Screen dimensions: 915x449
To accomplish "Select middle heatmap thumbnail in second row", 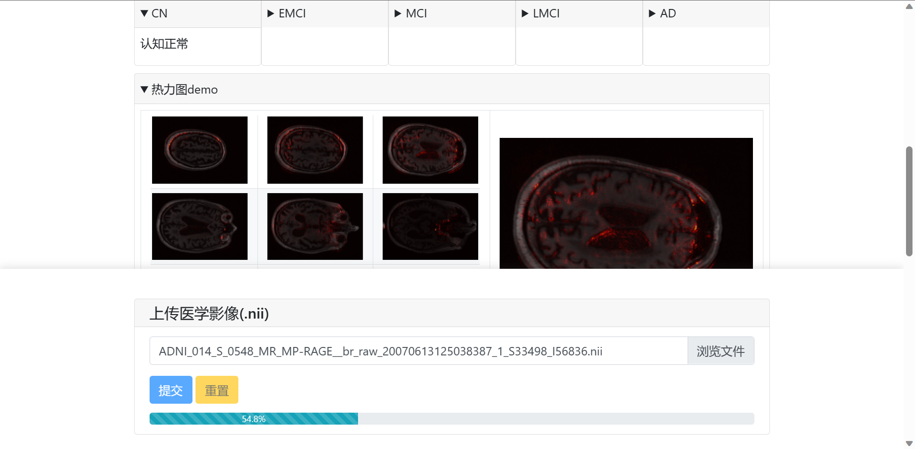I will (315, 226).
